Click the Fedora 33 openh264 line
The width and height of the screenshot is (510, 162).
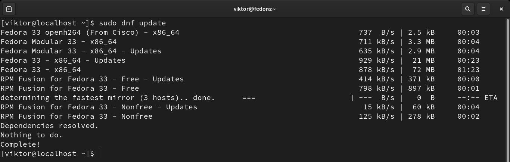pos(90,32)
